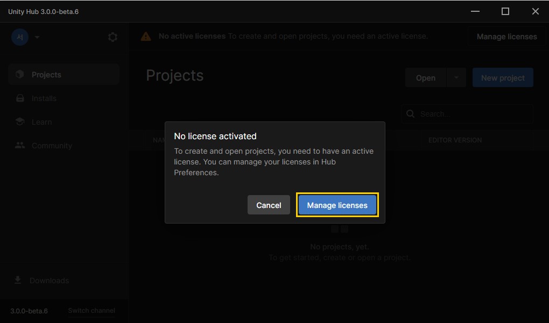This screenshot has width=549, height=323.
Task: Expand the Open button dropdown arrow
Action: point(456,77)
